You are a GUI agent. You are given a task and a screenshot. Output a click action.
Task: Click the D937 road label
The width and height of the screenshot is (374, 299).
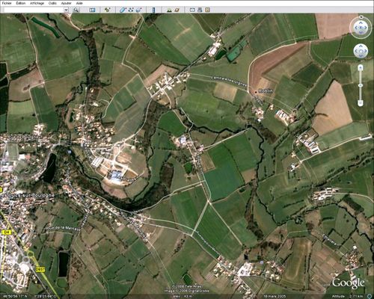point(40,269)
